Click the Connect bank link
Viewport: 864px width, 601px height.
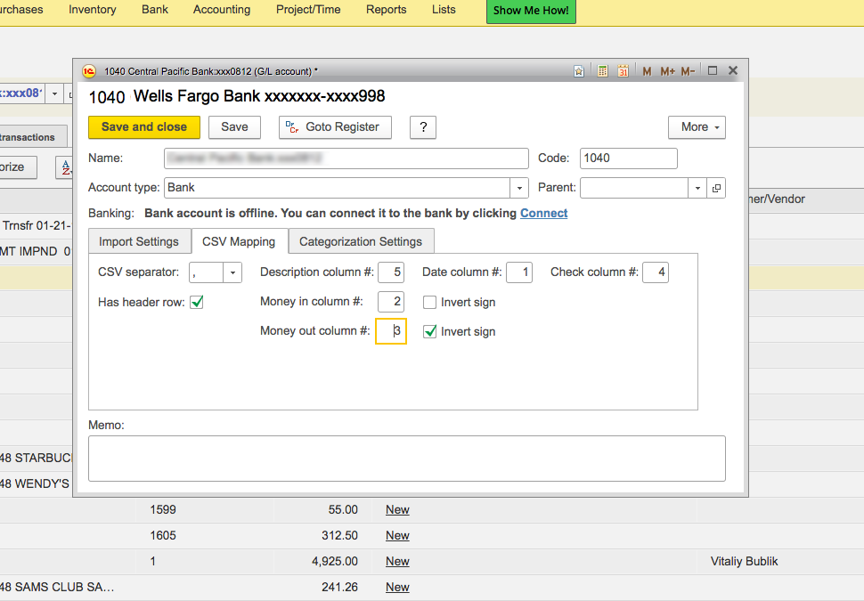pos(544,213)
